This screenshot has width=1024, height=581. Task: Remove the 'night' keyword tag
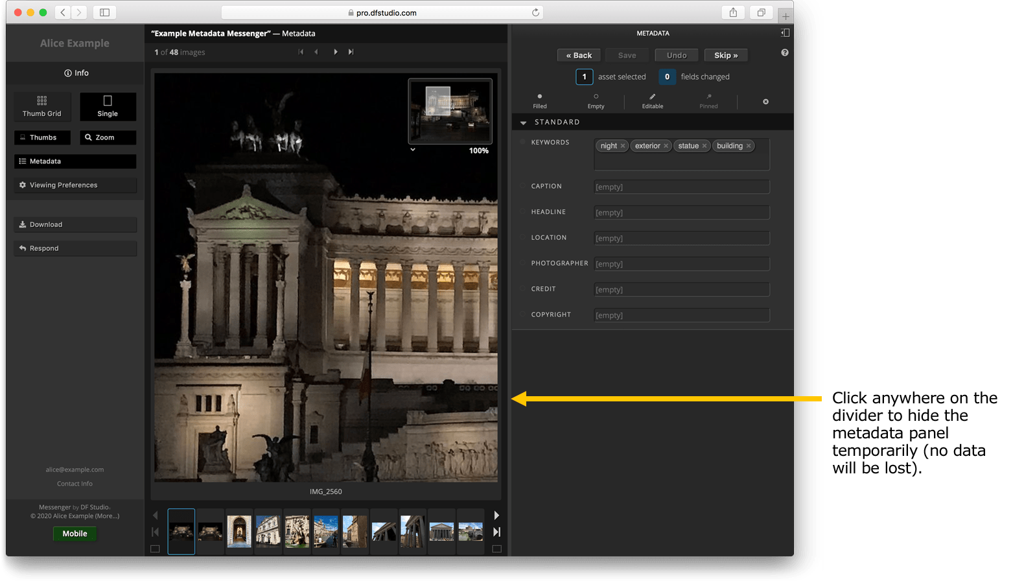[x=623, y=146]
